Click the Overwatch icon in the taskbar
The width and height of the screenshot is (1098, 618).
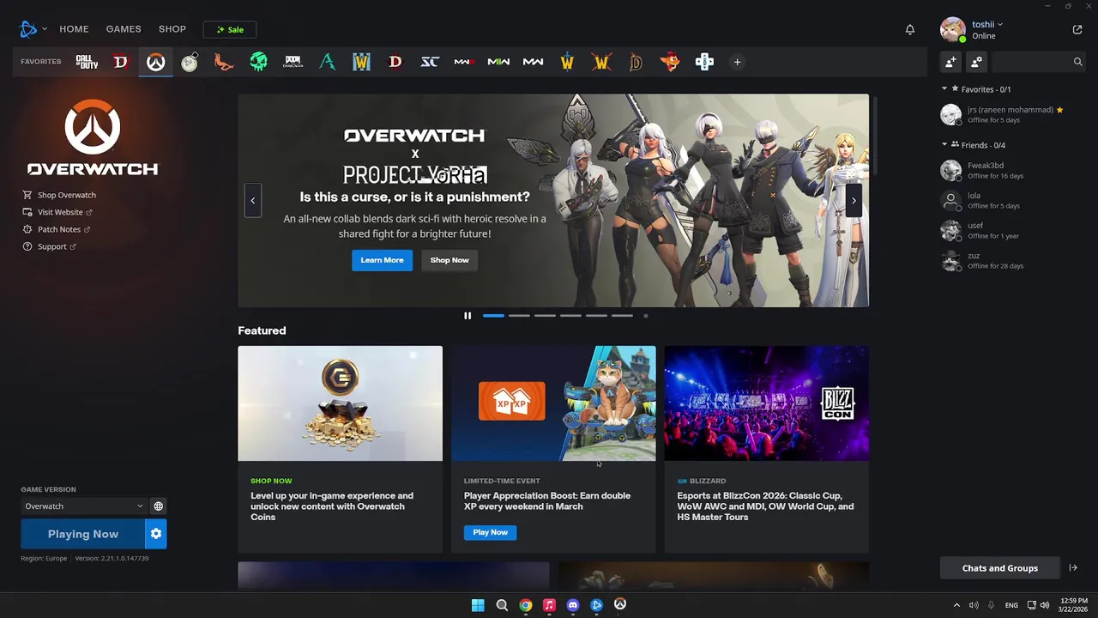(620, 604)
